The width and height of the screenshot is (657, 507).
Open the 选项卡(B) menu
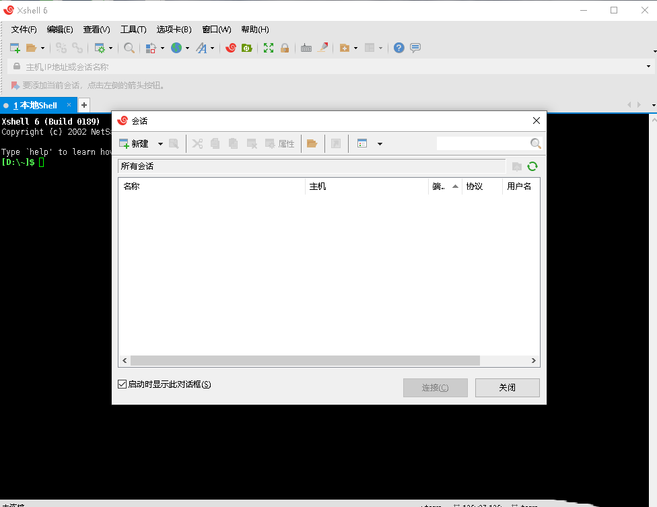pyautogui.click(x=174, y=30)
